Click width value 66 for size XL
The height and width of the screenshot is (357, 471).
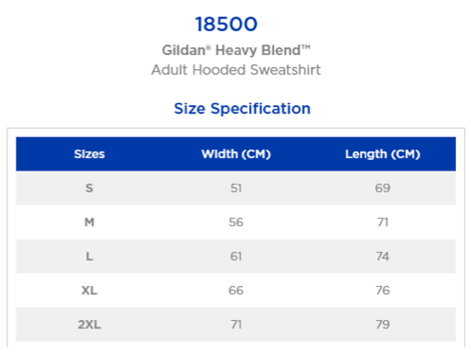[x=236, y=291]
